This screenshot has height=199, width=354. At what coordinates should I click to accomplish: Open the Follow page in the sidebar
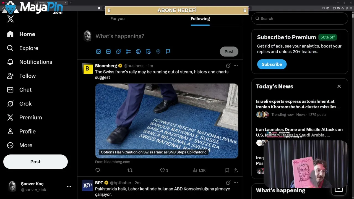[x=21, y=76]
